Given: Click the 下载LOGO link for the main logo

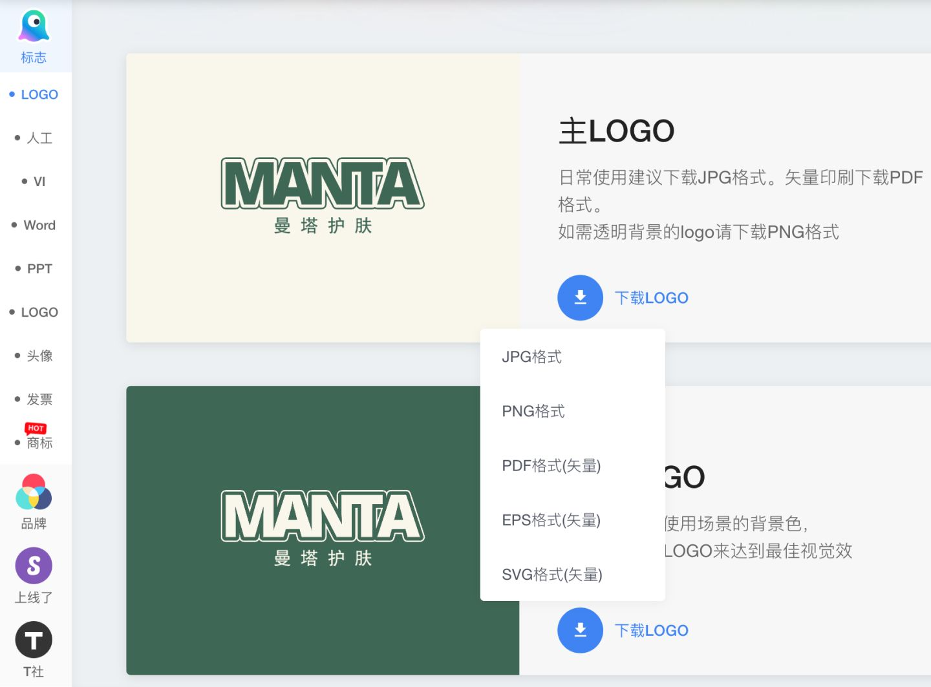Looking at the screenshot, I should tap(651, 297).
